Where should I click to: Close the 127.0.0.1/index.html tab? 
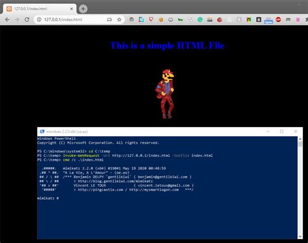click(x=71, y=9)
